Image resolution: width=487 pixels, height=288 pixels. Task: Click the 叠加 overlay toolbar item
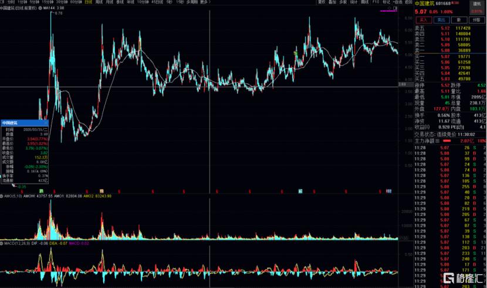click(332, 2)
